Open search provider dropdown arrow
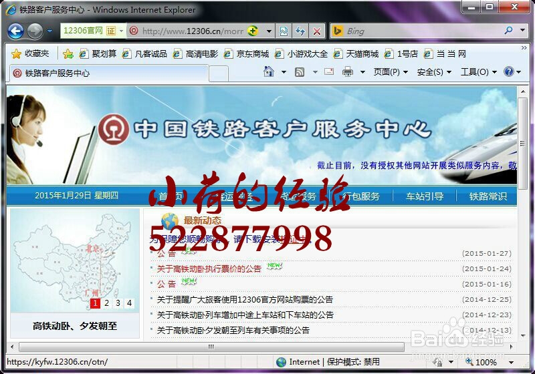 tap(522, 31)
